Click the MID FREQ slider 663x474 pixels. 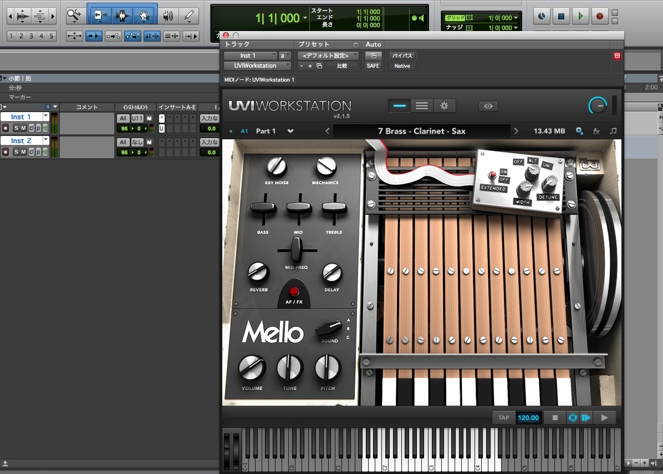pyautogui.click(x=297, y=250)
